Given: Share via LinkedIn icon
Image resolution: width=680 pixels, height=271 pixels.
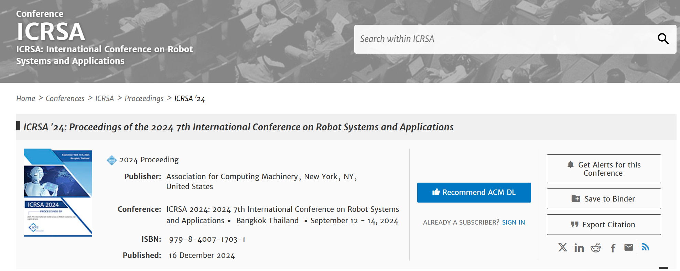Looking at the screenshot, I should point(579,248).
